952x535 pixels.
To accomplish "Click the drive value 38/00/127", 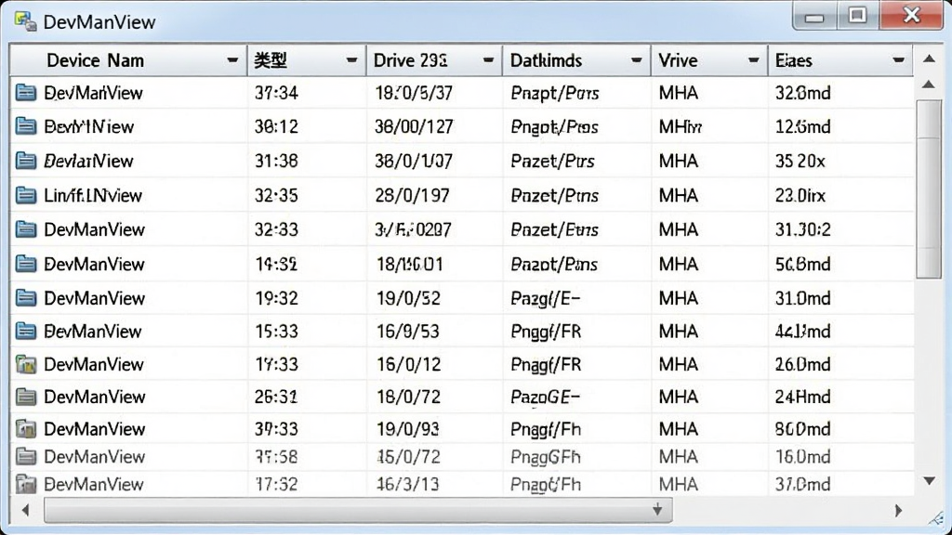I will (414, 126).
